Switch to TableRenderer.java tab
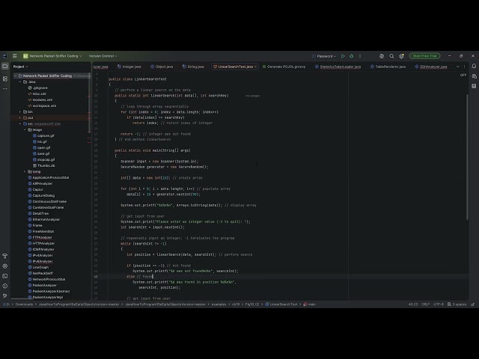 pos(388,67)
